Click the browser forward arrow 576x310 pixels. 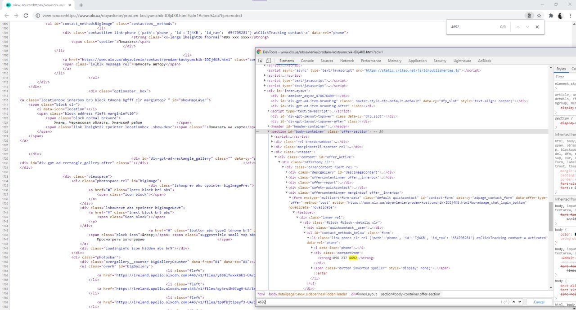coord(17,15)
